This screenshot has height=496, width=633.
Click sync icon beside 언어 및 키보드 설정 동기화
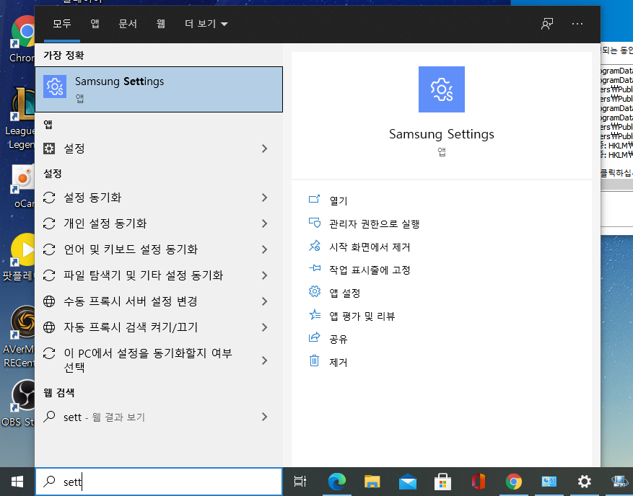[49, 249]
